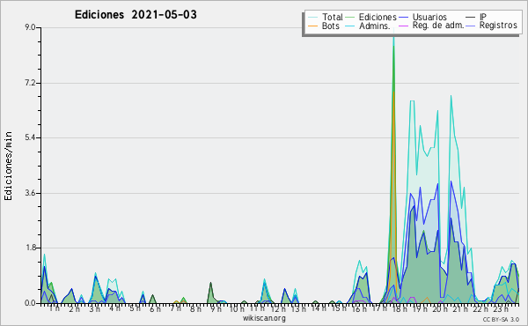
Task: Click the '5 h' x-axis label
Action: coord(135,308)
